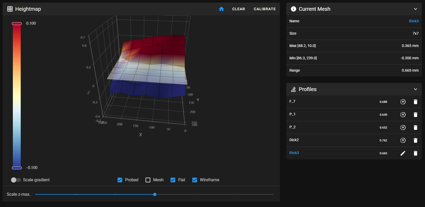Collapse the Current Mesh panel

[x=416, y=9]
